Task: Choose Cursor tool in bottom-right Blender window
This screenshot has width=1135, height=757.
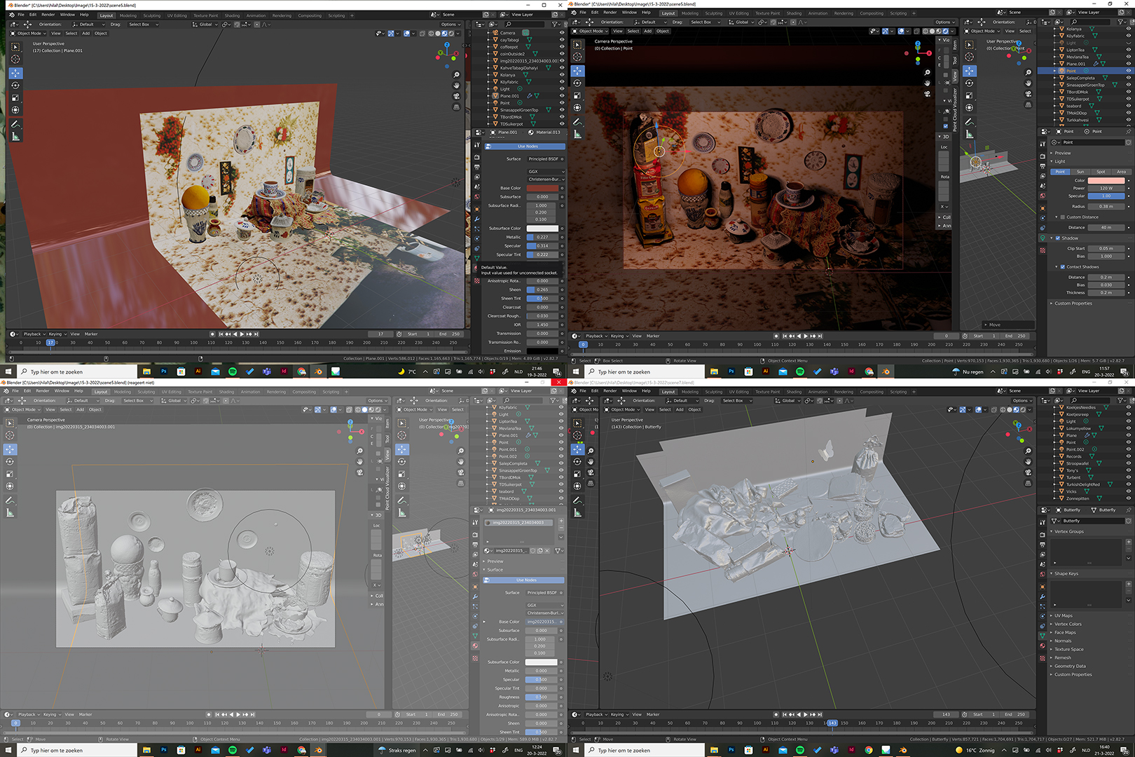Action: point(577,436)
